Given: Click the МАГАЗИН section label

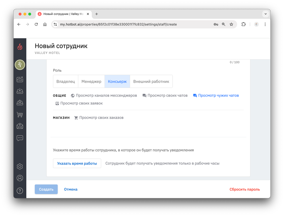Looking at the screenshot, I should [x=61, y=118].
